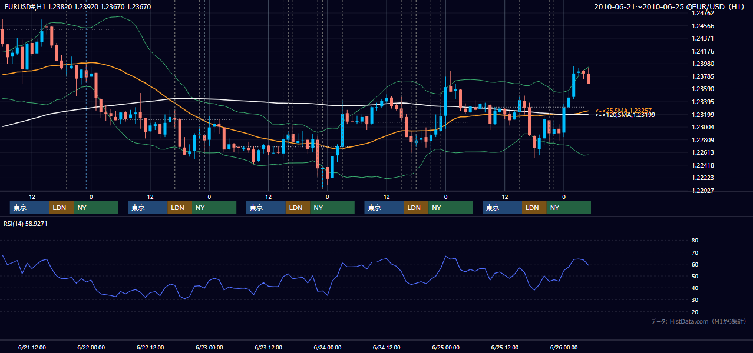Click RSI scale value 40
This screenshot has width=753, height=353.
(x=695, y=288)
